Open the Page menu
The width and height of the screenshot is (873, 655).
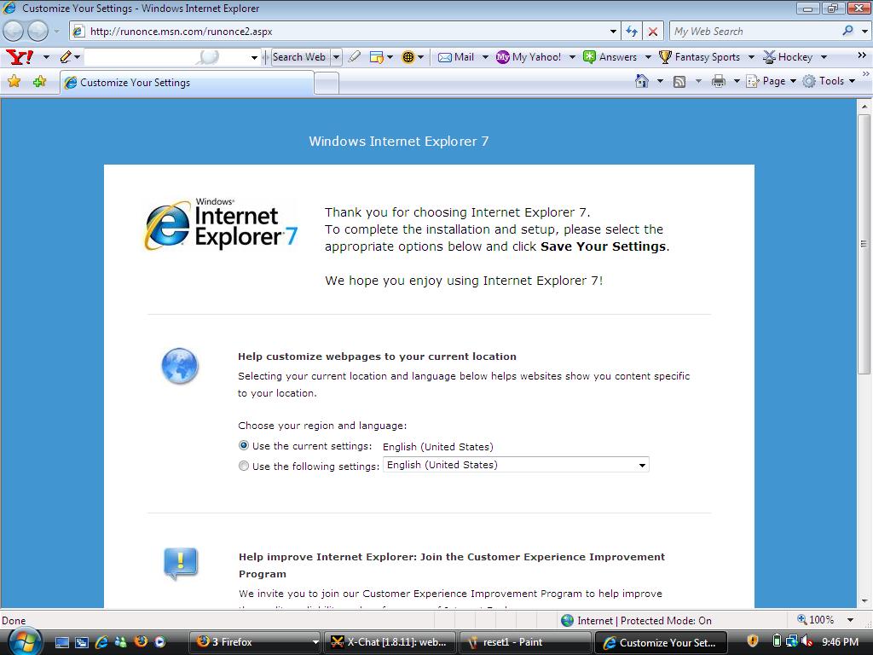[x=771, y=81]
